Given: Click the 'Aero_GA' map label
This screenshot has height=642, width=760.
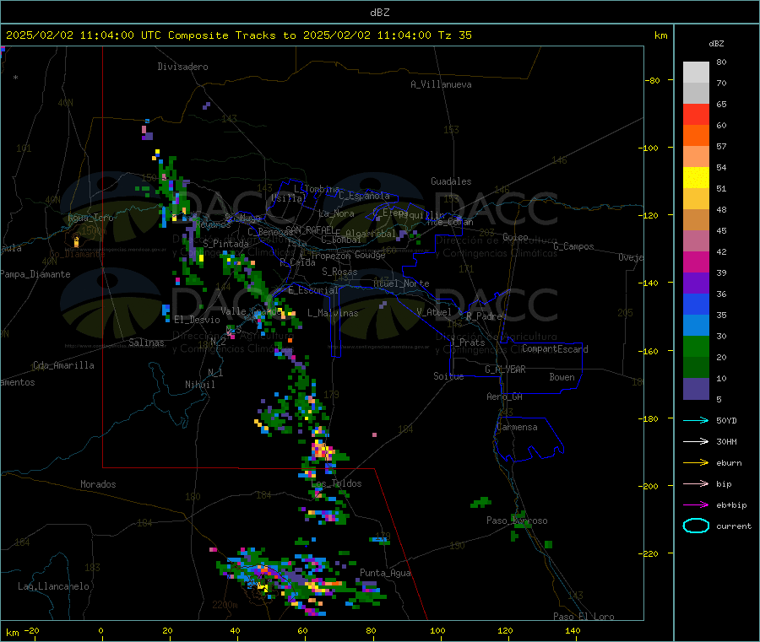Looking at the screenshot, I should 505,397.
